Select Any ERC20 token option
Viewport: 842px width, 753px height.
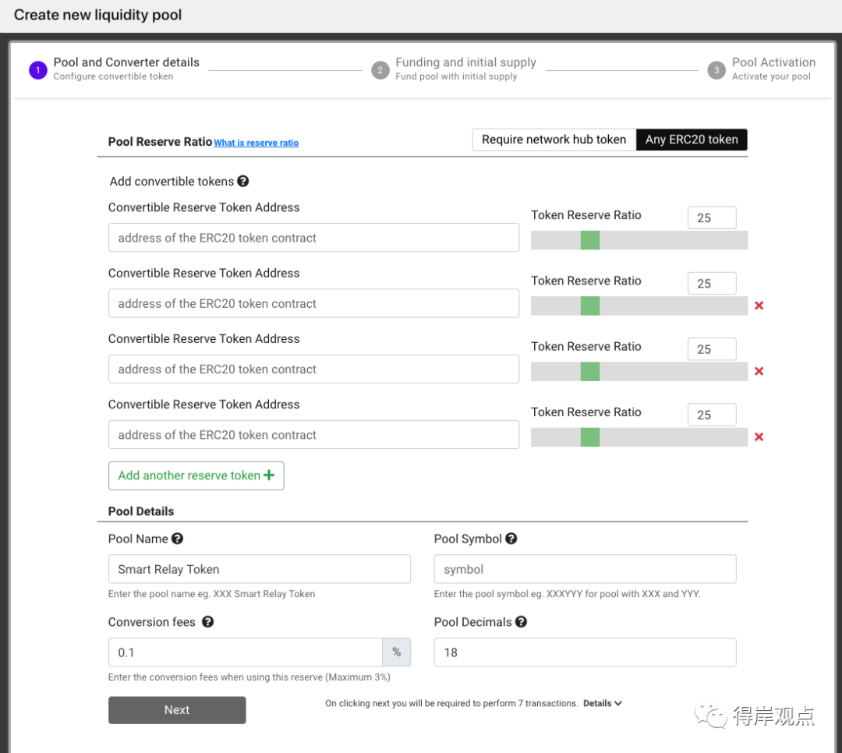(692, 140)
